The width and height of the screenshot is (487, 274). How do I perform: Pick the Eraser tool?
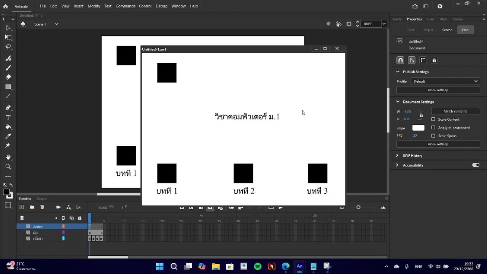tap(8, 77)
